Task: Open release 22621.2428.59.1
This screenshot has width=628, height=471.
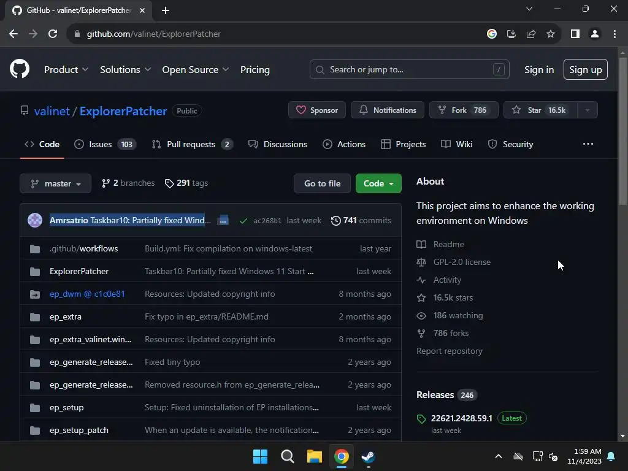Action: pyautogui.click(x=461, y=418)
